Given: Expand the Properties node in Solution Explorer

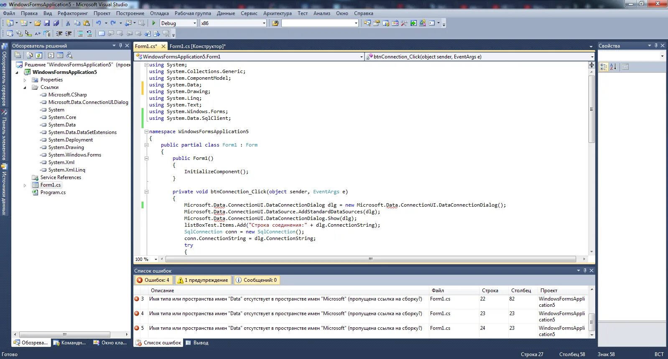Looking at the screenshot, I should pyautogui.click(x=25, y=80).
